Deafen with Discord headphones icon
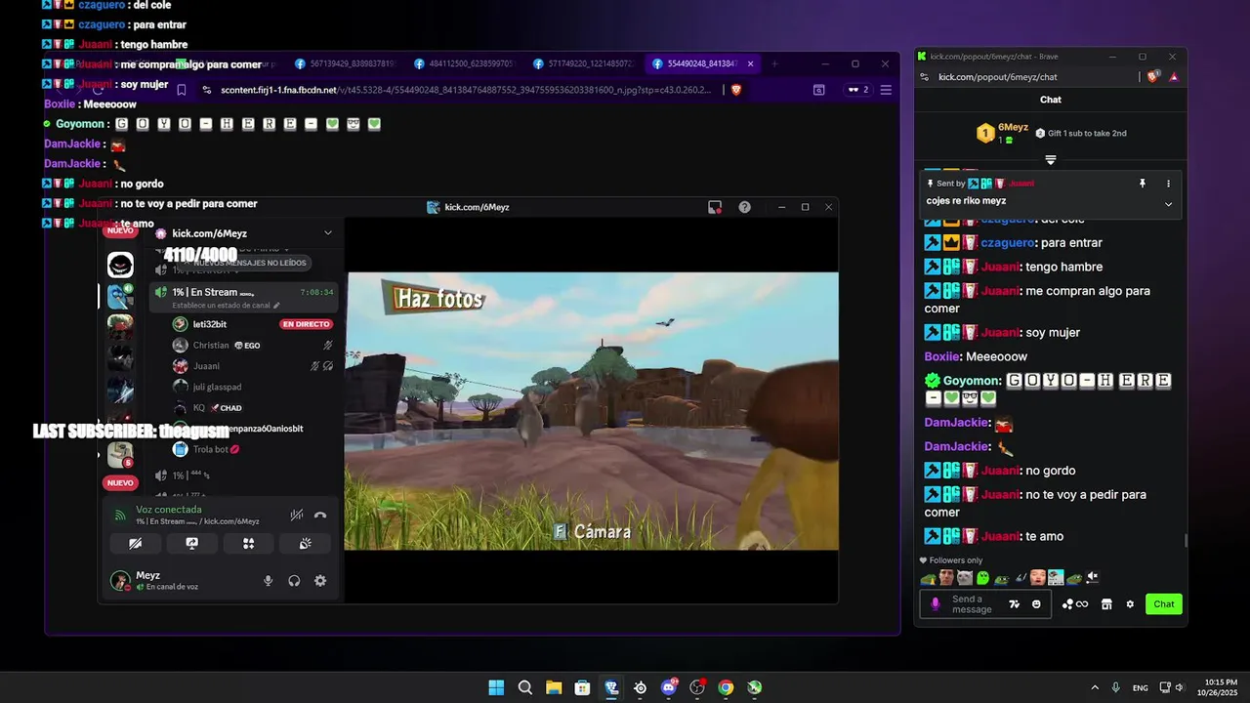1250x703 pixels. pyautogui.click(x=294, y=581)
